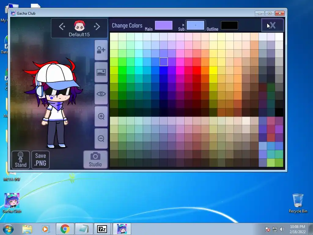
Task: Maximize the Gacha Club window
Action: pyautogui.click(x=270, y=13)
